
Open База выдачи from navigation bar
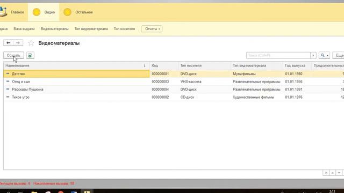tap(24, 29)
